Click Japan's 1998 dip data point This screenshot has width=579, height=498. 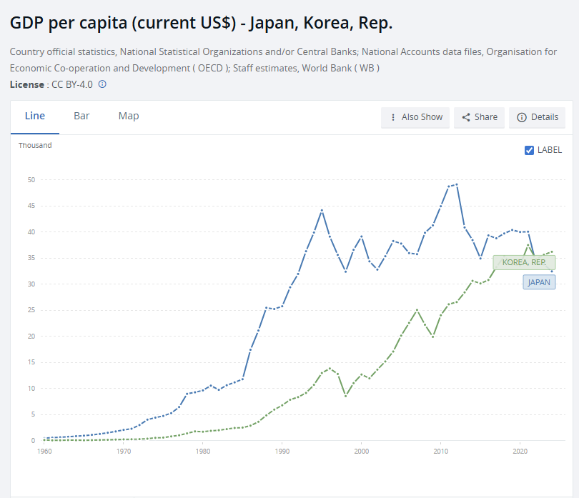pyautogui.click(x=346, y=272)
